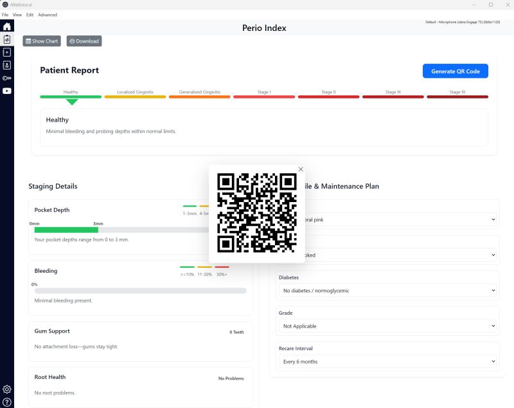
Task: Click 'Your pocket depths range' text
Action: click(x=82, y=239)
